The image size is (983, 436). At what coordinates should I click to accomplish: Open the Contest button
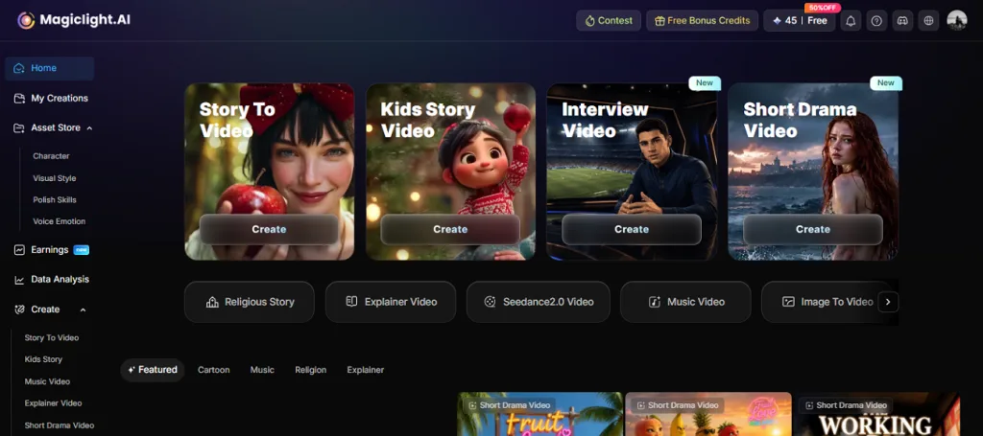pyautogui.click(x=609, y=21)
